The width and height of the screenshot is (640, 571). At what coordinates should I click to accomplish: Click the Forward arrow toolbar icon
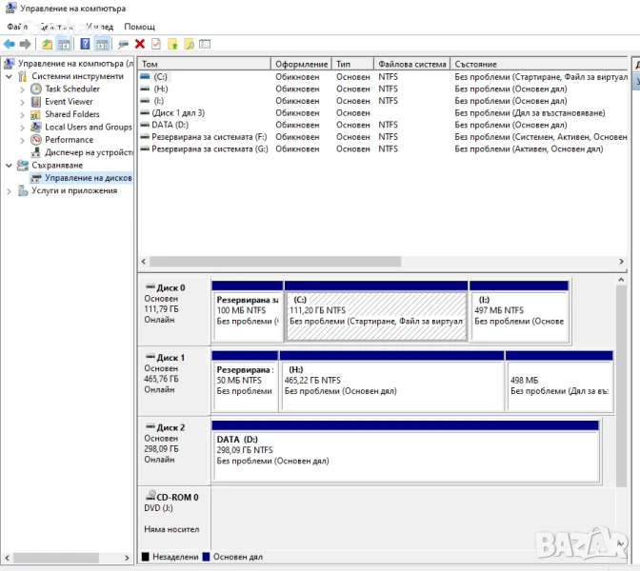tap(26, 44)
